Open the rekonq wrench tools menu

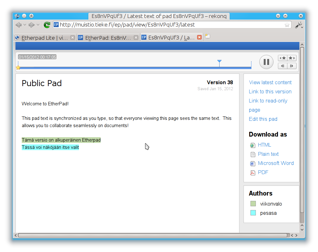299,25
